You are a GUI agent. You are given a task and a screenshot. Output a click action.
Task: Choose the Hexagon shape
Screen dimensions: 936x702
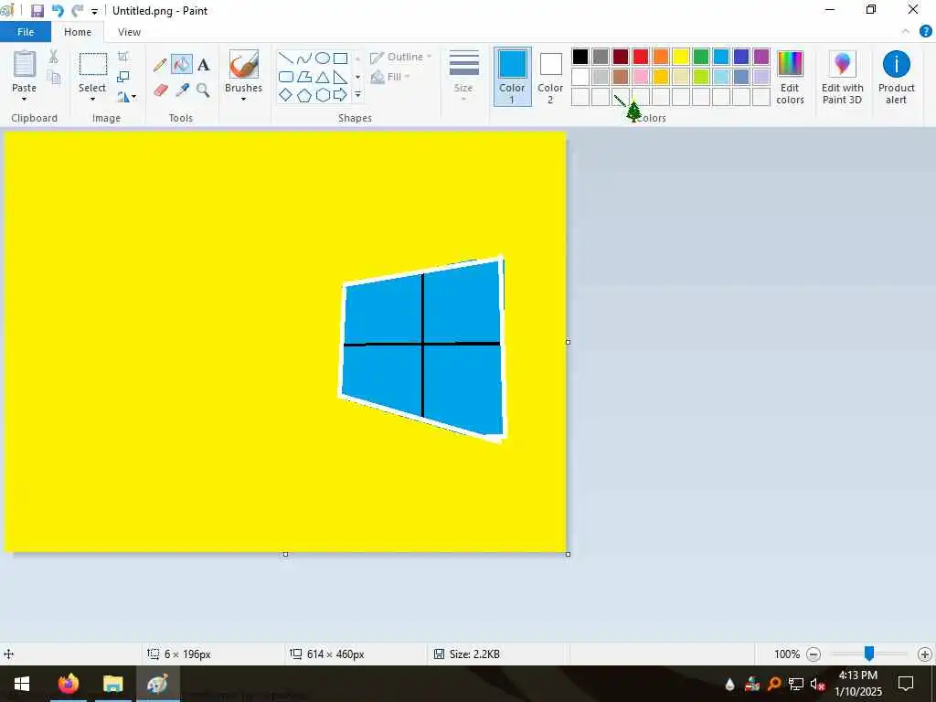tap(323, 95)
